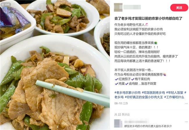This screenshot has width=189, height=130.
Task: Open hashtag #你好真正的全国小炒肉大王
Action: point(144,97)
